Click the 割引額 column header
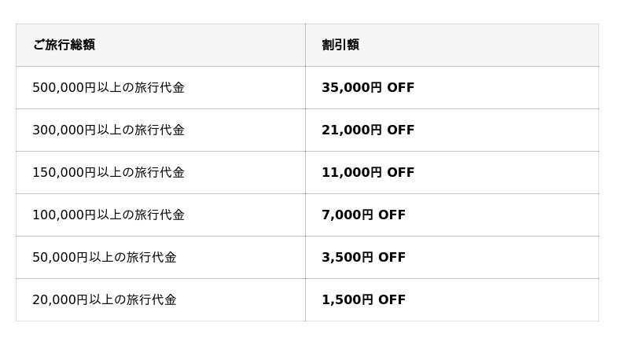This screenshot has width=629, height=345. (x=340, y=45)
